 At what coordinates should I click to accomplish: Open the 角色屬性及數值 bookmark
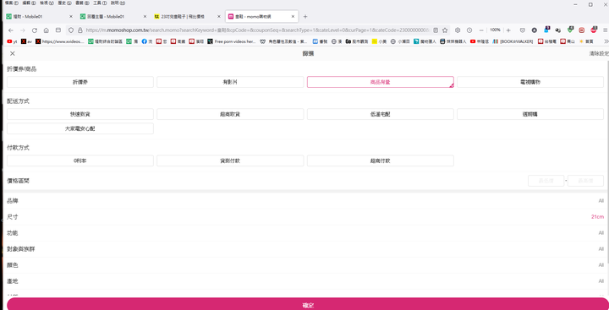click(x=284, y=41)
